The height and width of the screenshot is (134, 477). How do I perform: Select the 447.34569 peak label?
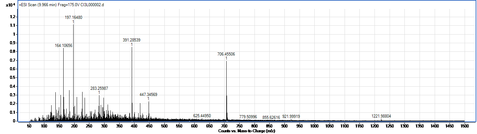tap(149, 95)
